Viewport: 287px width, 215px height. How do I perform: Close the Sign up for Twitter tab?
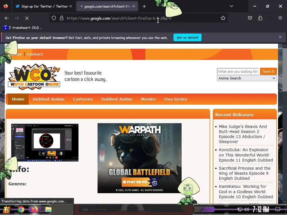[x=71, y=6]
